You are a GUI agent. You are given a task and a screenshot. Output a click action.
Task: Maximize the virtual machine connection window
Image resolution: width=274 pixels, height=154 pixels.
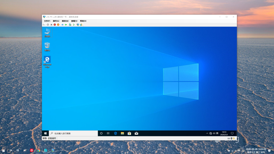pos(227,17)
